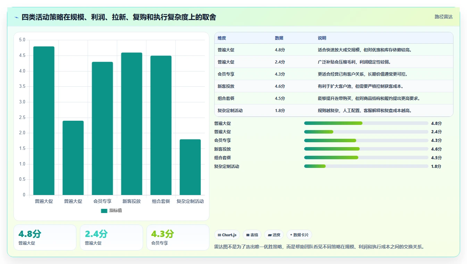The height and width of the screenshot is (264, 467).
Task: Toggle the 指标值 legend label
Action: pyautogui.click(x=116, y=211)
